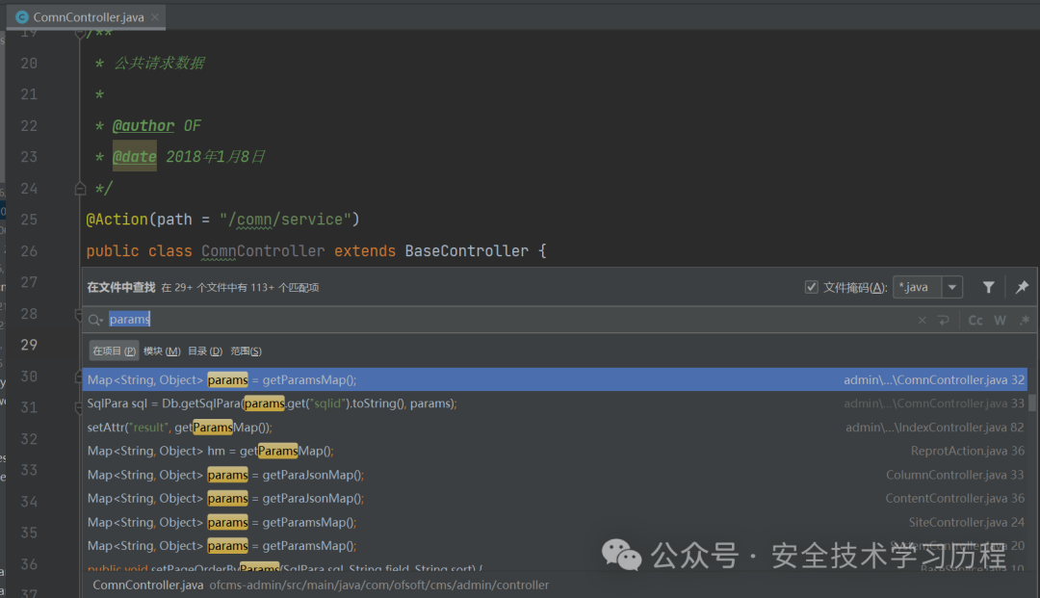The width and height of the screenshot is (1040, 598).
Task: Uncheck the 文件掩码 file mask checkbox
Action: pyautogui.click(x=812, y=287)
